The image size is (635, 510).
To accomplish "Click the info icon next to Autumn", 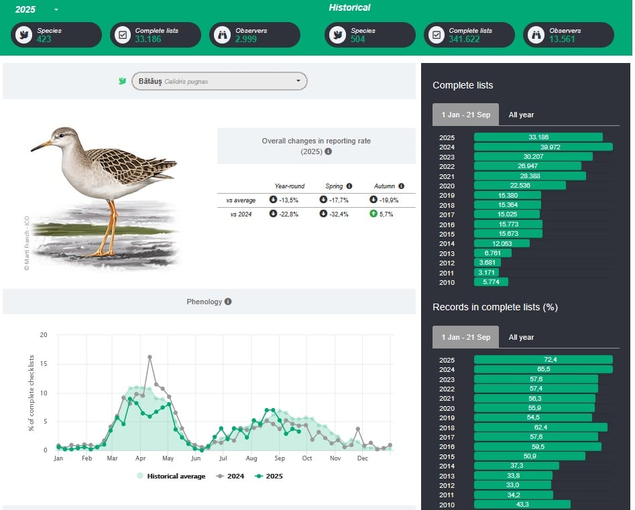I will tap(401, 186).
